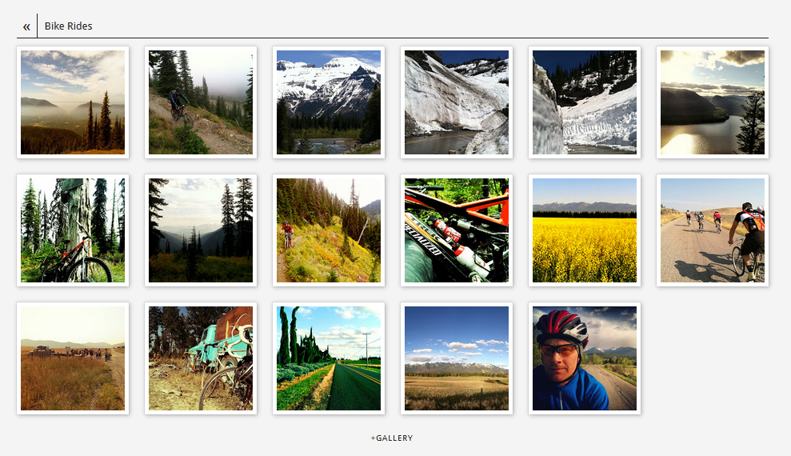
Task: Click the Bike Rides album title
Action: pyautogui.click(x=68, y=26)
